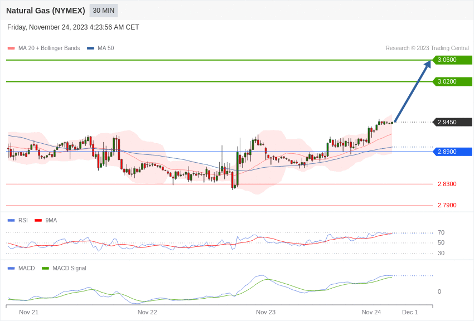
Task: Click the 3.0600 resistance price tag
Action: click(453, 60)
